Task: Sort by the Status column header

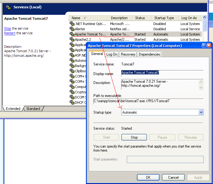Action: 142,18
